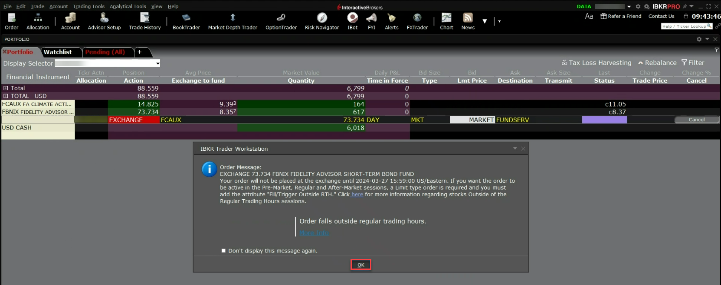Select the USD CASH row

360,127
